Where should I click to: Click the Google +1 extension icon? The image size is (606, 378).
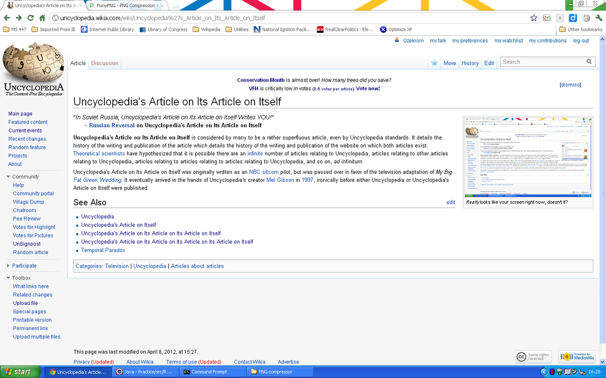click(x=547, y=17)
